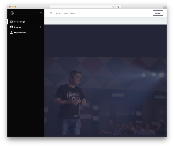Click the round icon beside the address bar
The height and width of the screenshot is (147, 174).
(x=118, y=7)
